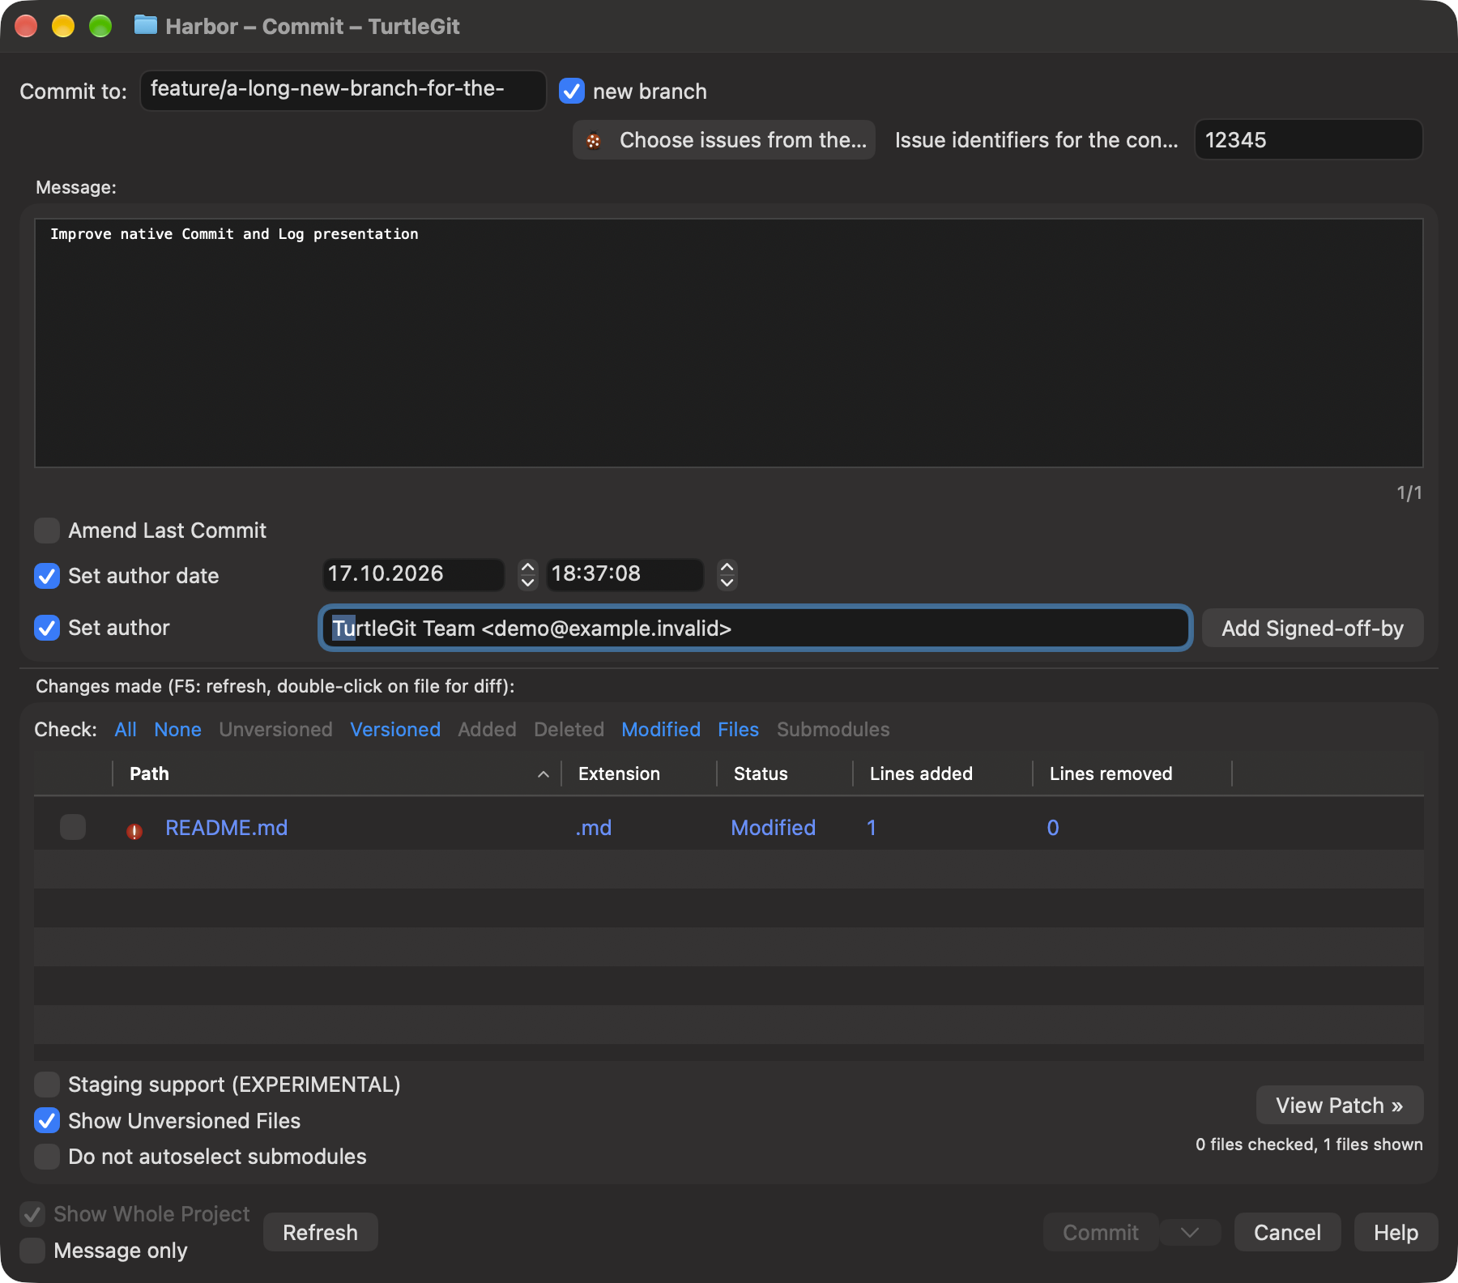Tick the Message only checkbox
The height and width of the screenshot is (1283, 1458).
click(x=32, y=1250)
